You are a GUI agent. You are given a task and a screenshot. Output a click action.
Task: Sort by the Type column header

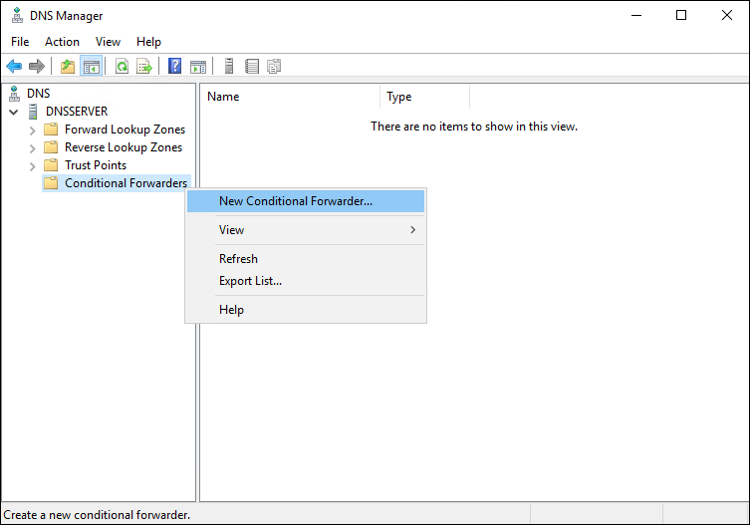pyautogui.click(x=424, y=97)
